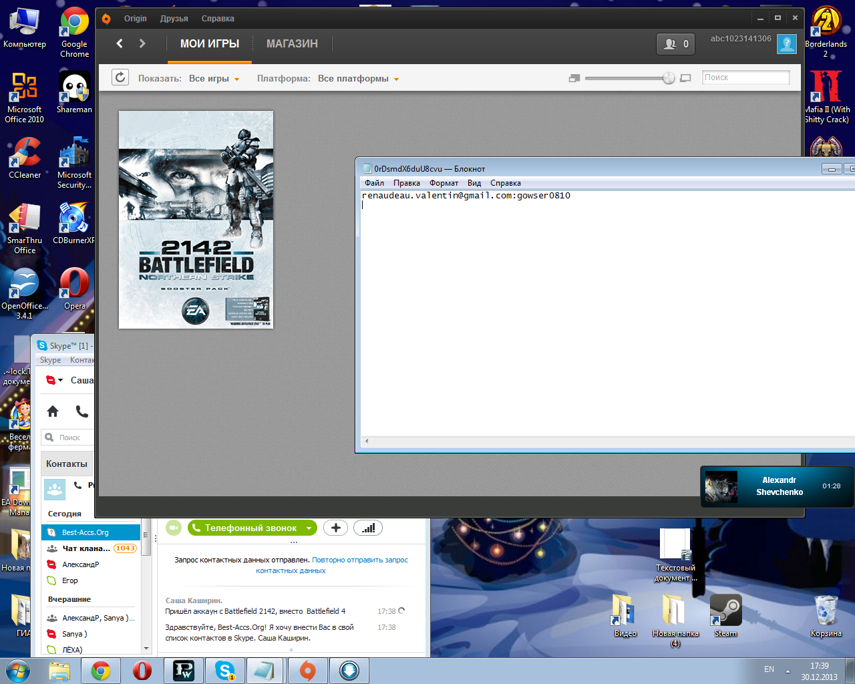Switch to МОИ ИГРЫ tab

pos(210,43)
